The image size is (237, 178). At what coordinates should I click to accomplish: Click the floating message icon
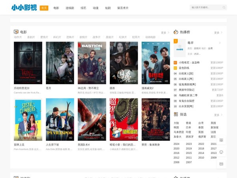pos(221,163)
